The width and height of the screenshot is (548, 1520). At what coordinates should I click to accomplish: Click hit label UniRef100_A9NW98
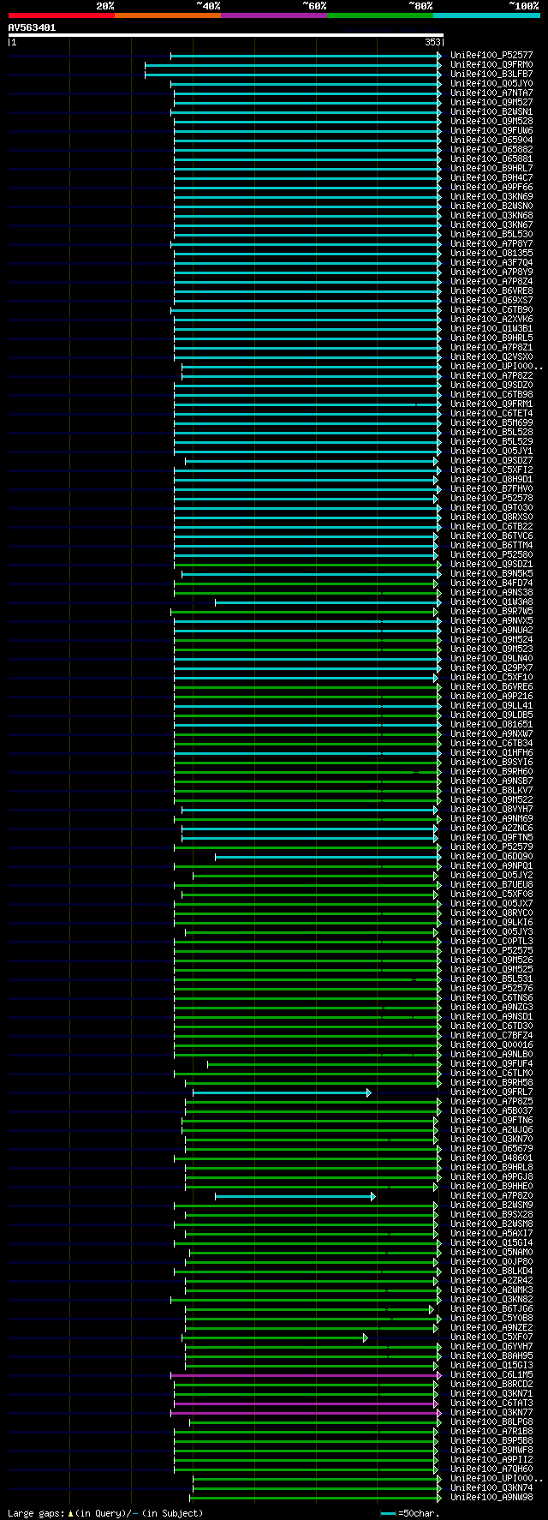491,1498
